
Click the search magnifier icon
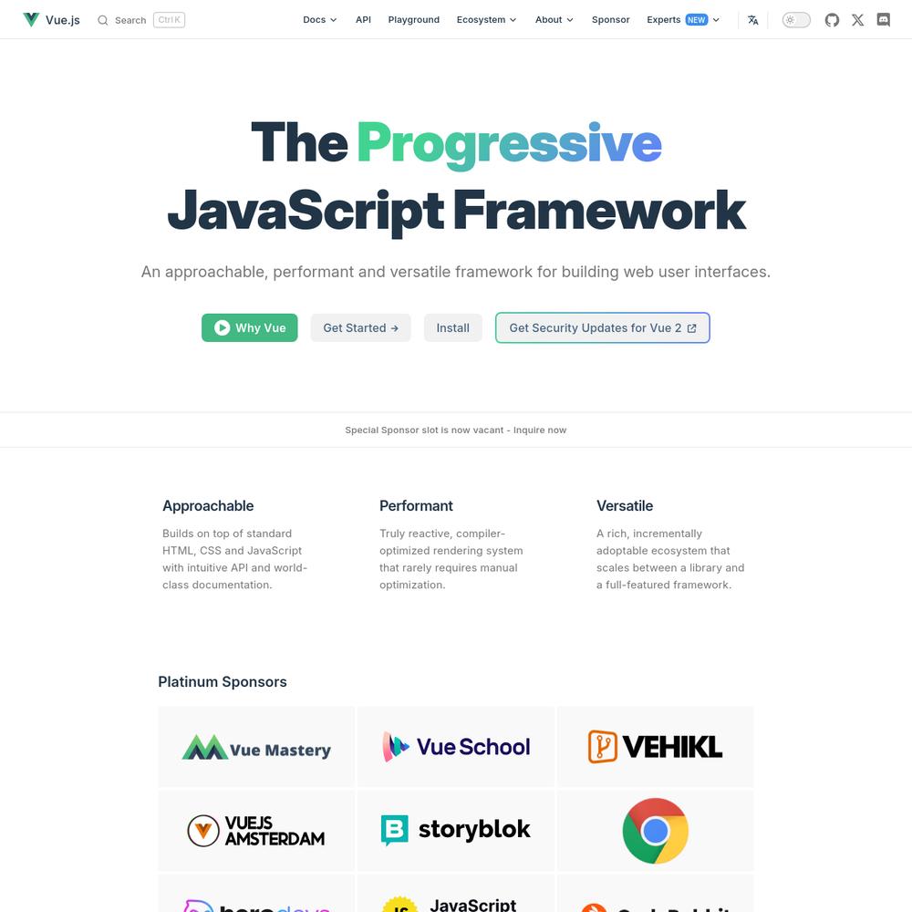coord(102,20)
